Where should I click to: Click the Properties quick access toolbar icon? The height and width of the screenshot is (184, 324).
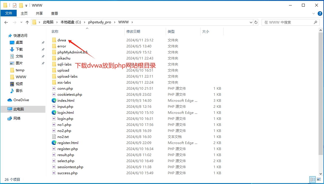(x=14, y=5)
